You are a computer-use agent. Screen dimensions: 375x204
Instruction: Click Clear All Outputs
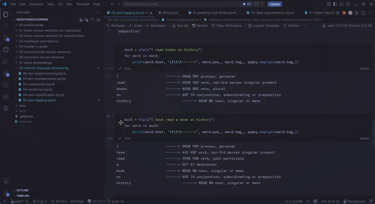pos(226,26)
